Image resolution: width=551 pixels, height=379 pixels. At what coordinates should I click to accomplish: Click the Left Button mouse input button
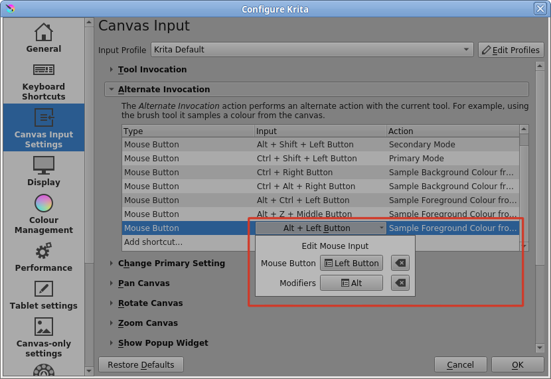click(351, 263)
